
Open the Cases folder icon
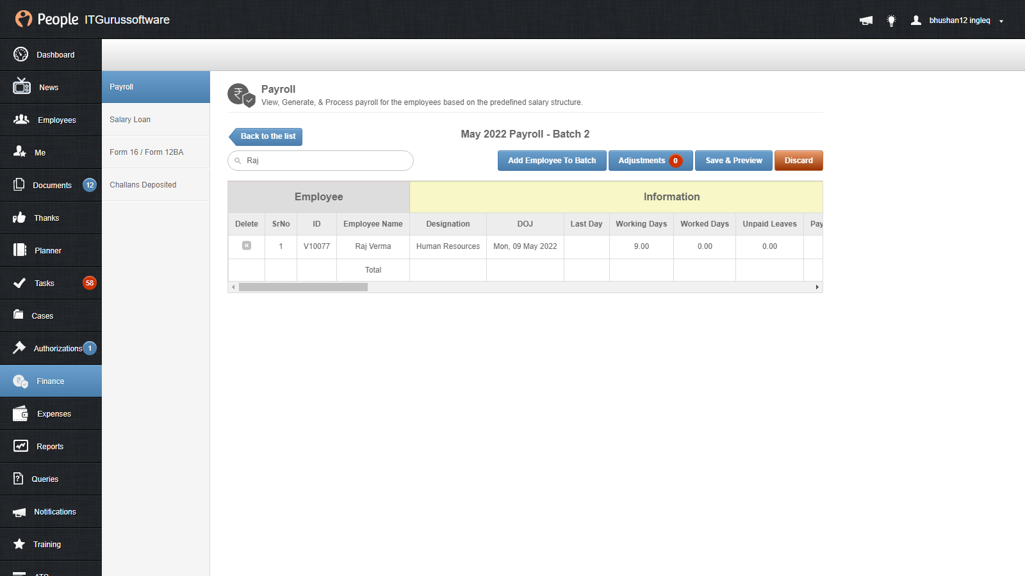(19, 314)
